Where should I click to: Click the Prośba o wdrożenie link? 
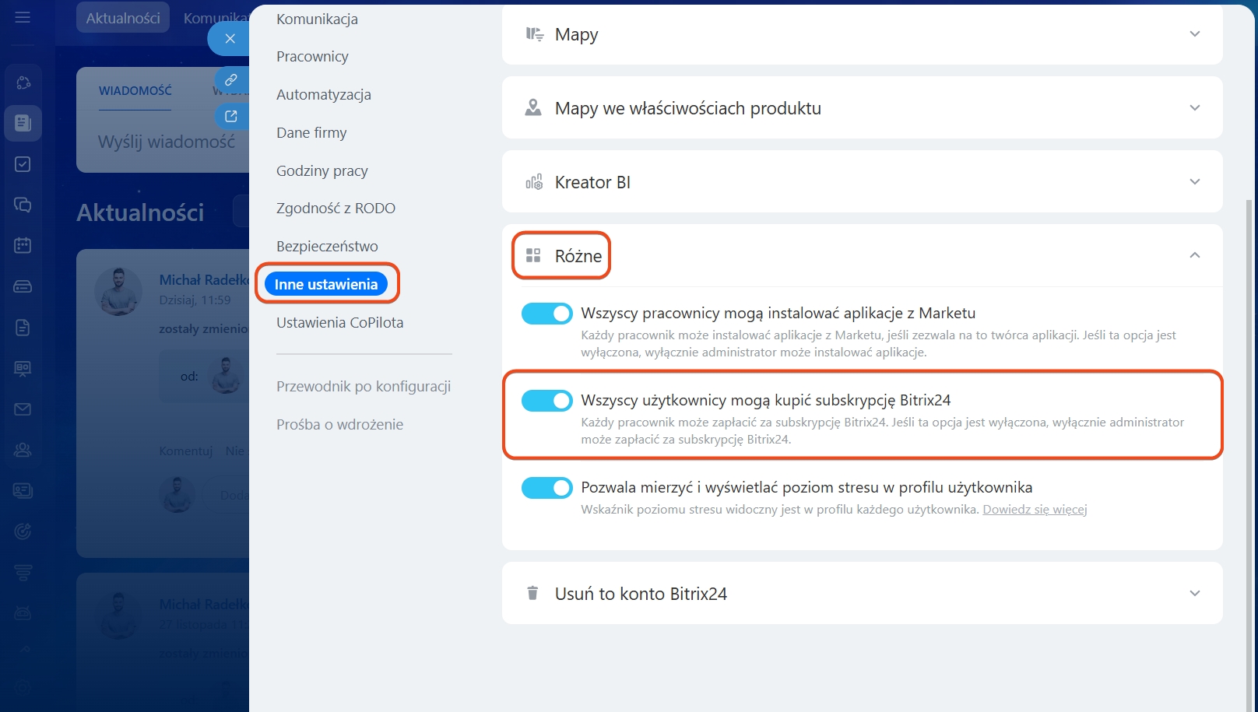(x=339, y=424)
